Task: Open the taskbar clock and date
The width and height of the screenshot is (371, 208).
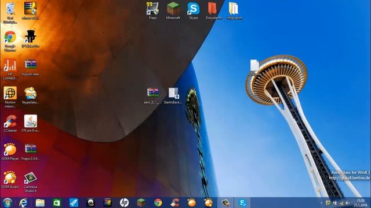Action: (x=361, y=203)
